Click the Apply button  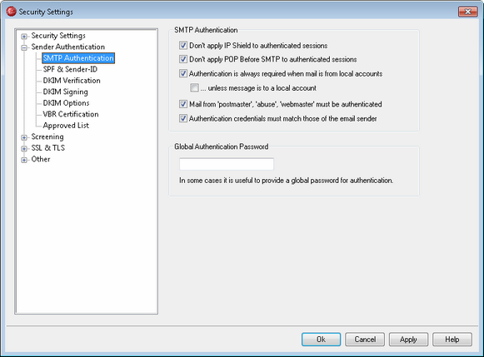[408, 340]
